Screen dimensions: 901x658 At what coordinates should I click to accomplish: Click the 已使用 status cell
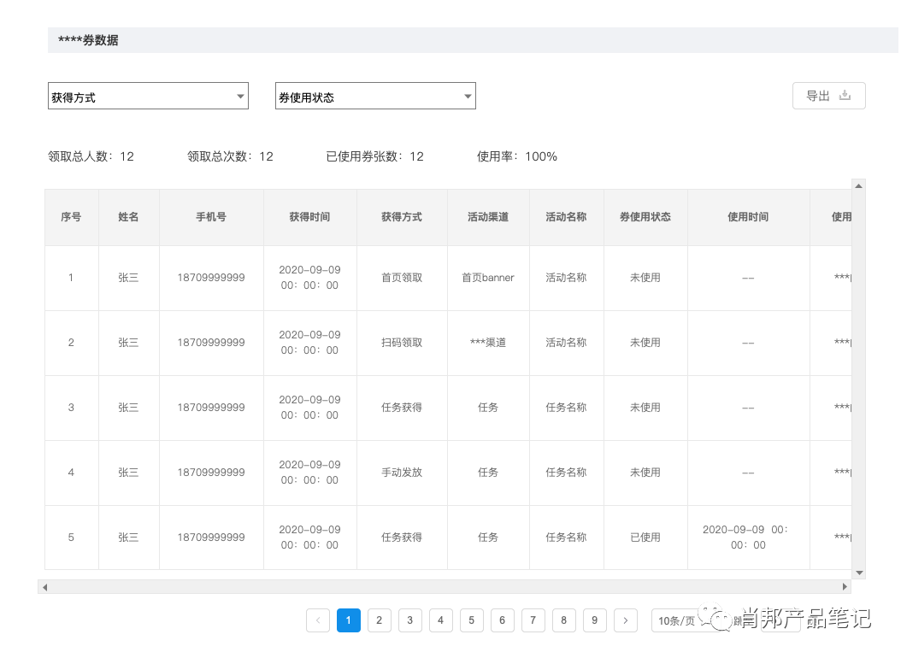click(x=645, y=538)
